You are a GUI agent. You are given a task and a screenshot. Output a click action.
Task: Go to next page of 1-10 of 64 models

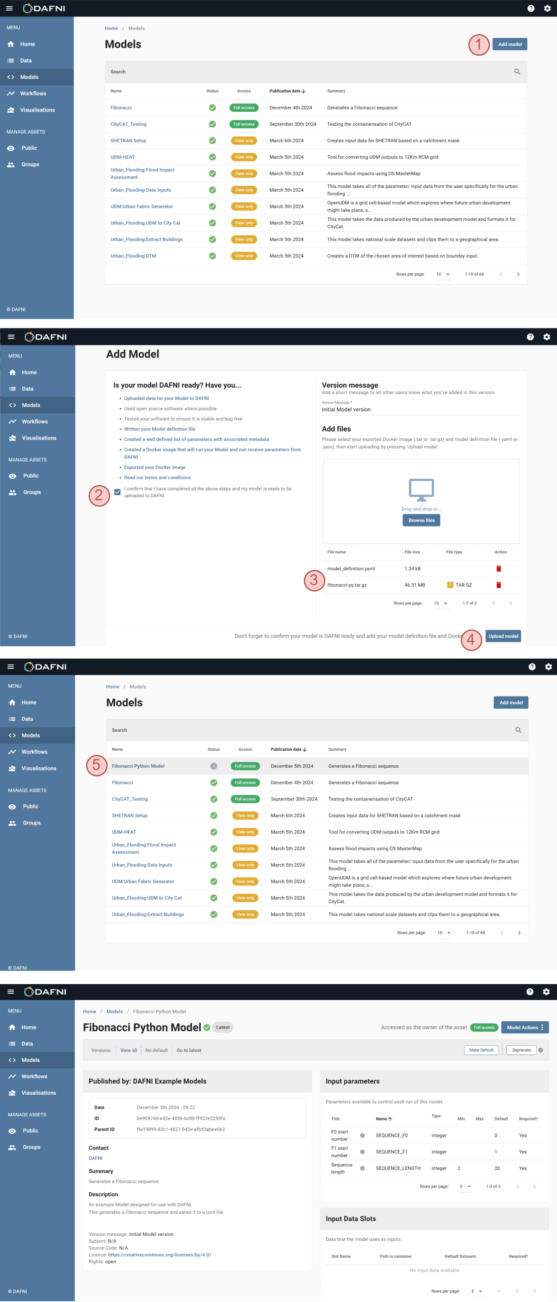518,274
